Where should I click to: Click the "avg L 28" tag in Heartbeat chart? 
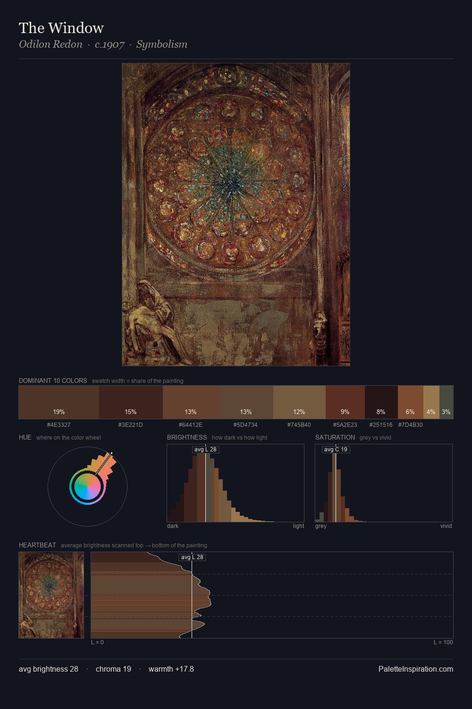pos(192,557)
